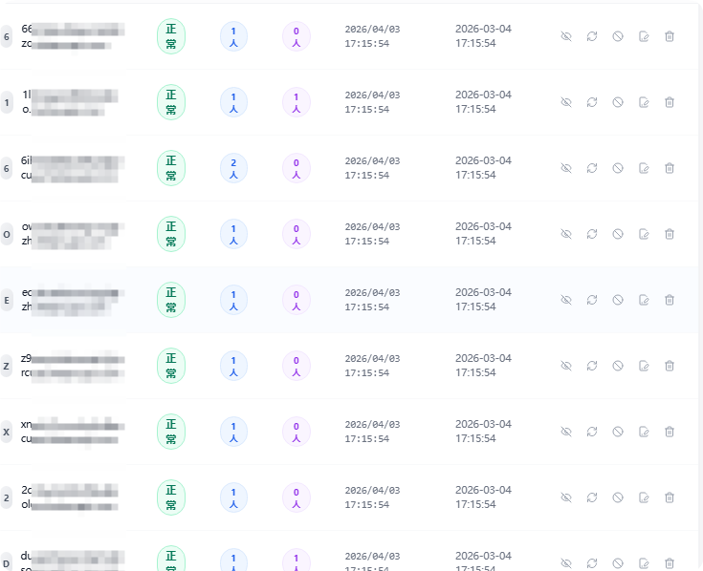The image size is (703, 571).
Task: Toggle eye visibility icon in the O row
Action: tap(566, 234)
